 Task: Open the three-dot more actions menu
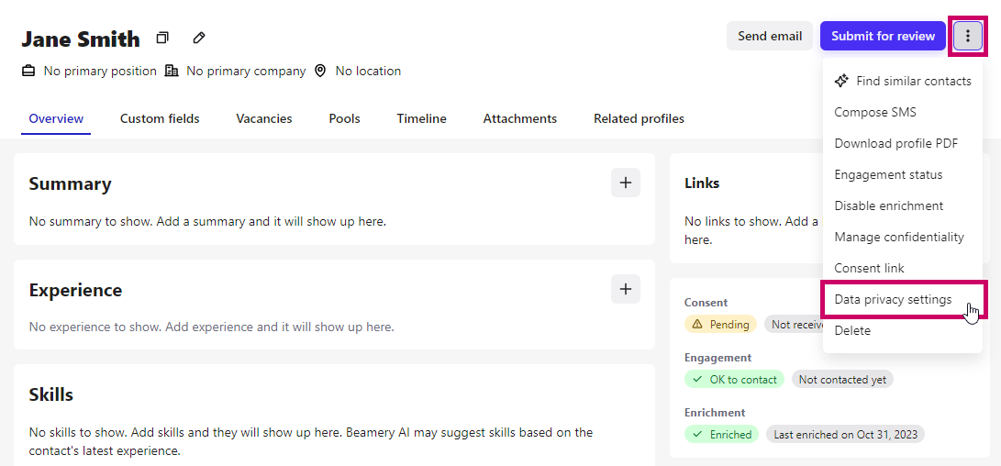pyautogui.click(x=968, y=36)
